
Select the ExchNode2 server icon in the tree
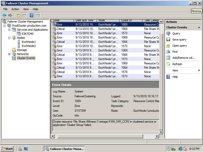[x=19, y=46]
